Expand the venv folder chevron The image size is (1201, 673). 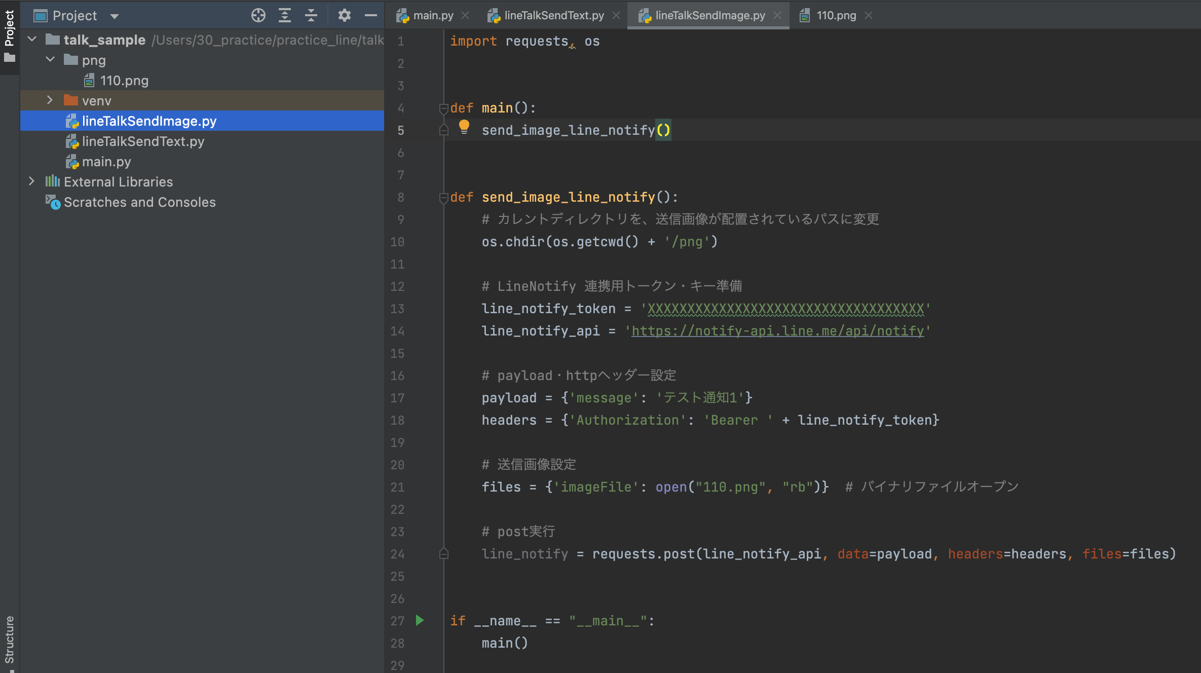click(50, 100)
